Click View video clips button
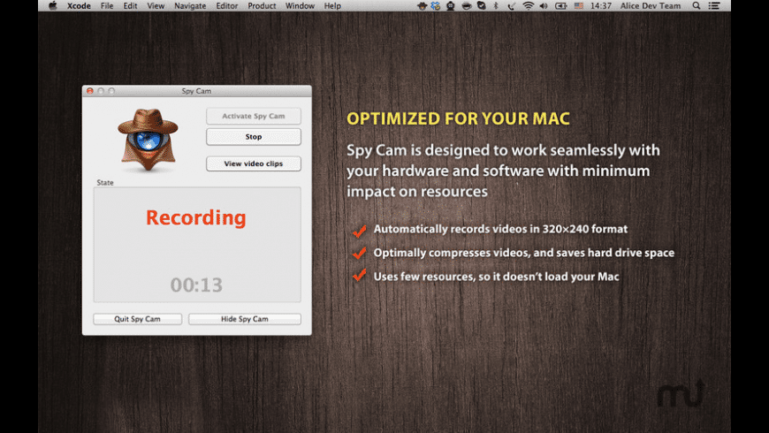This screenshot has height=433, width=769. pos(254,163)
